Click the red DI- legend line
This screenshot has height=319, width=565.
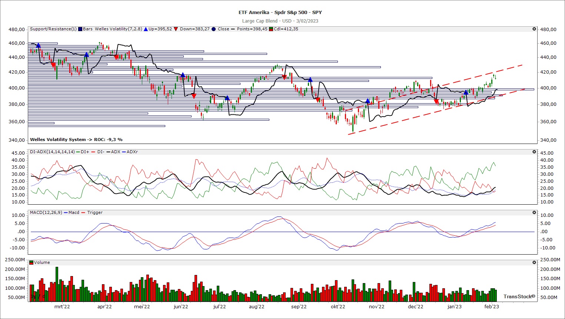[93, 152]
